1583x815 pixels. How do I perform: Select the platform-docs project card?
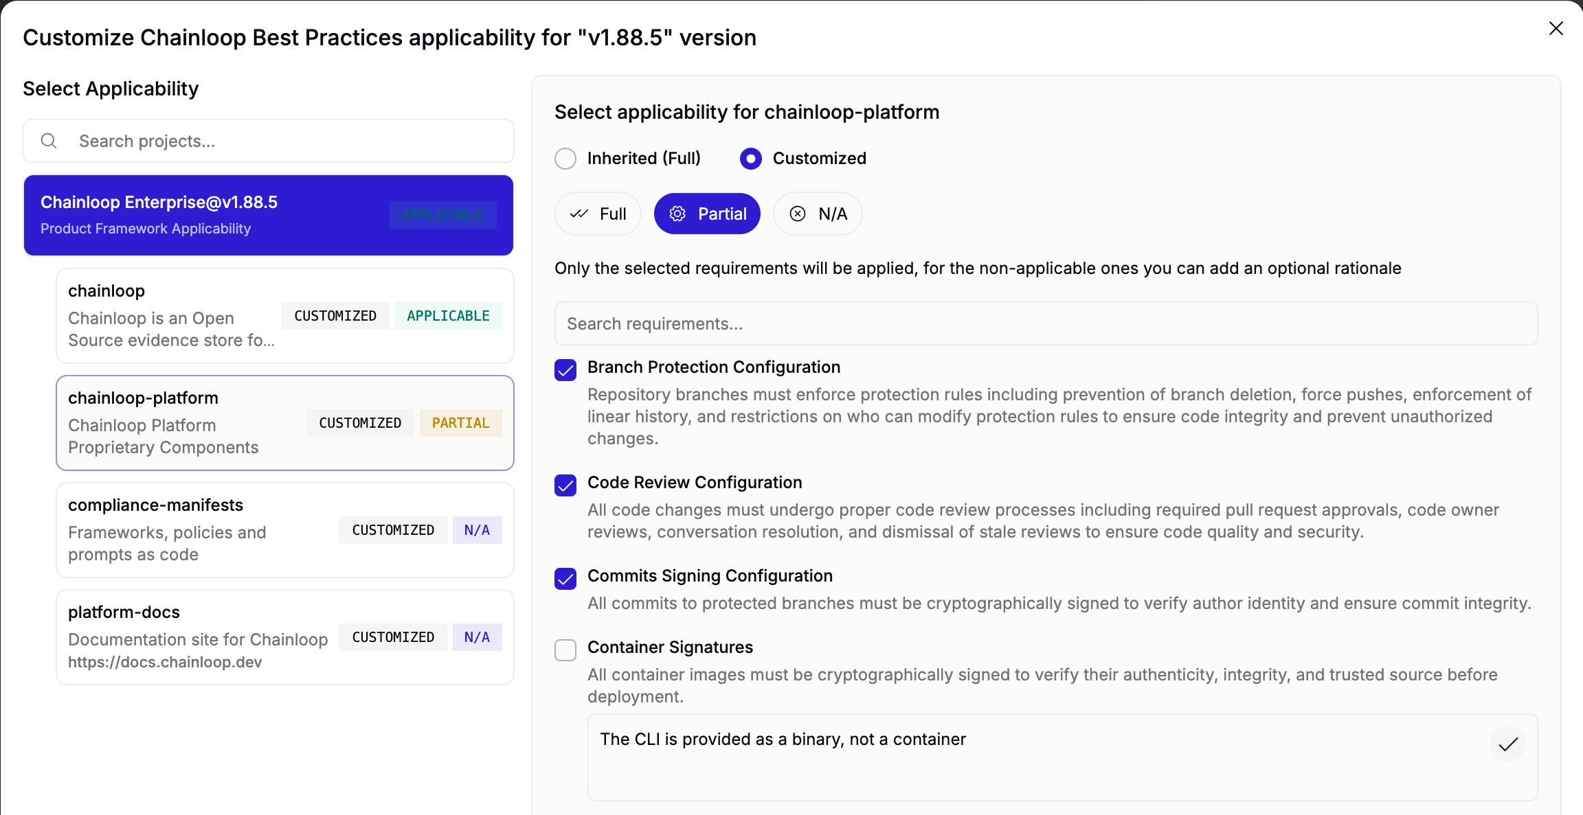click(285, 637)
